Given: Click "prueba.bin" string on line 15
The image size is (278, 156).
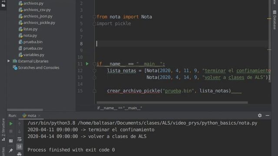Looking at the screenshot, I should pyautogui.click(x=179, y=91).
